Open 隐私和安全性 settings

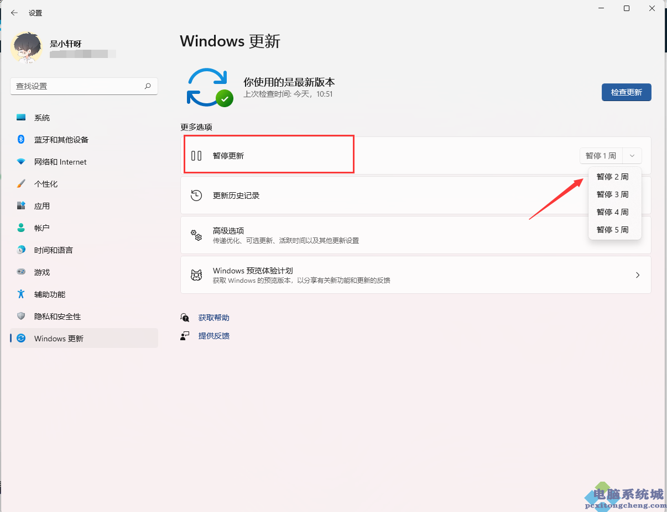pos(84,316)
